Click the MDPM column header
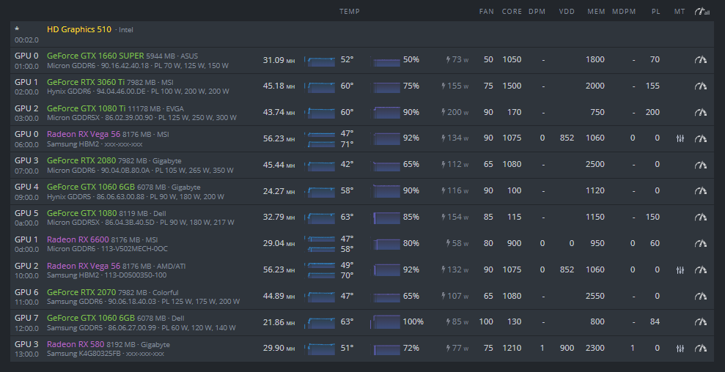The height and width of the screenshot is (372, 725). [x=624, y=12]
